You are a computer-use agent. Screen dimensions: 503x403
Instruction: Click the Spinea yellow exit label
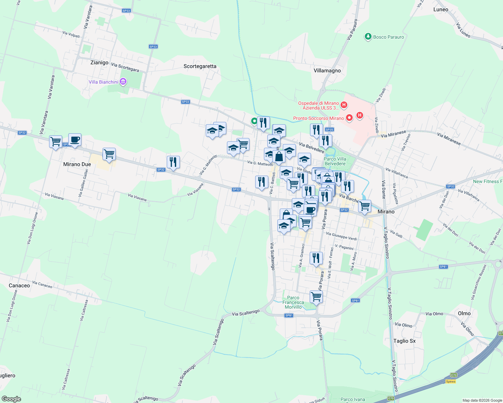coord(451,382)
